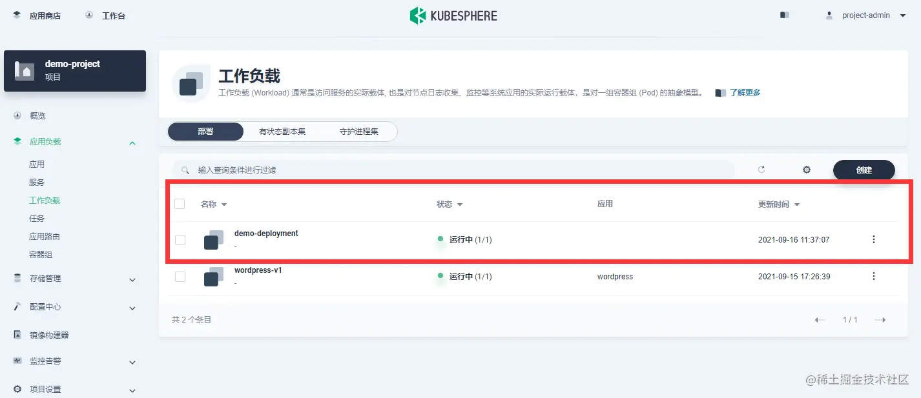Check the wordpress-v1 row checkbox
The image size is (921, 398).
[x=180, y=277]
